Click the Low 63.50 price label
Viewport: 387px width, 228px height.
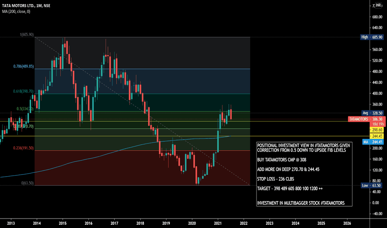pyautogui.click(x=372, y=185)
